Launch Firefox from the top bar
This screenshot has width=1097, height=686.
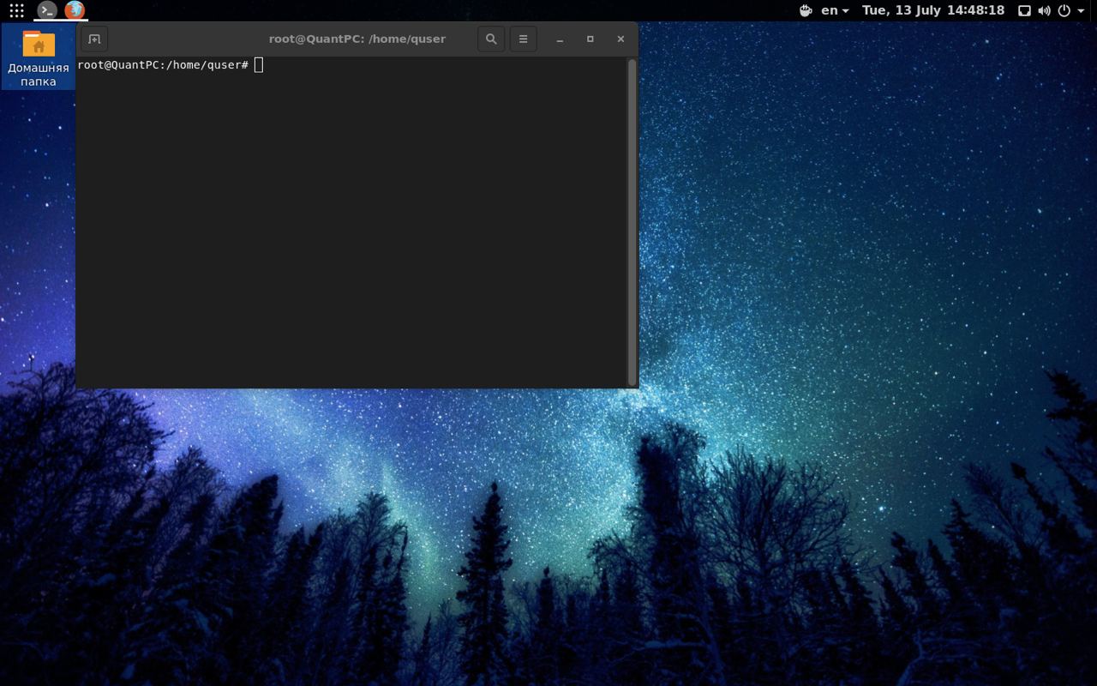[x=75, y=10]
